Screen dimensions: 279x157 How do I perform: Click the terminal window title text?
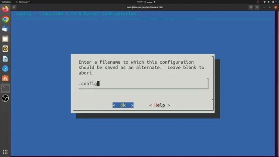pos(145,7)
